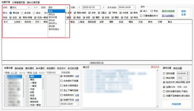Screen dimensions: 194x111
Task: Select 深圳坪山 station suggestion
Action: click(53, 23)
